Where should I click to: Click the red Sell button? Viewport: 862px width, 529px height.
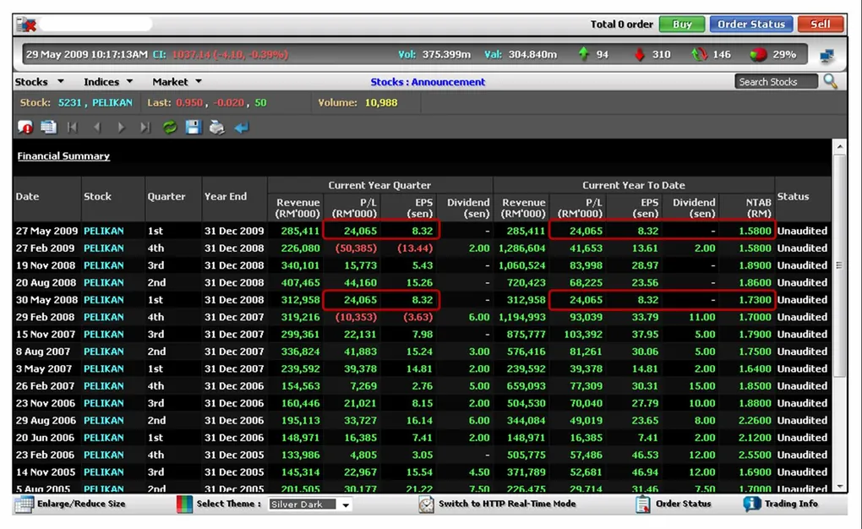point(821,25)
